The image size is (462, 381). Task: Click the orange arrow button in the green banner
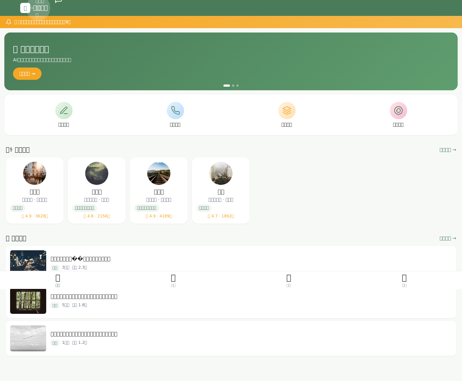click(27, 74)
